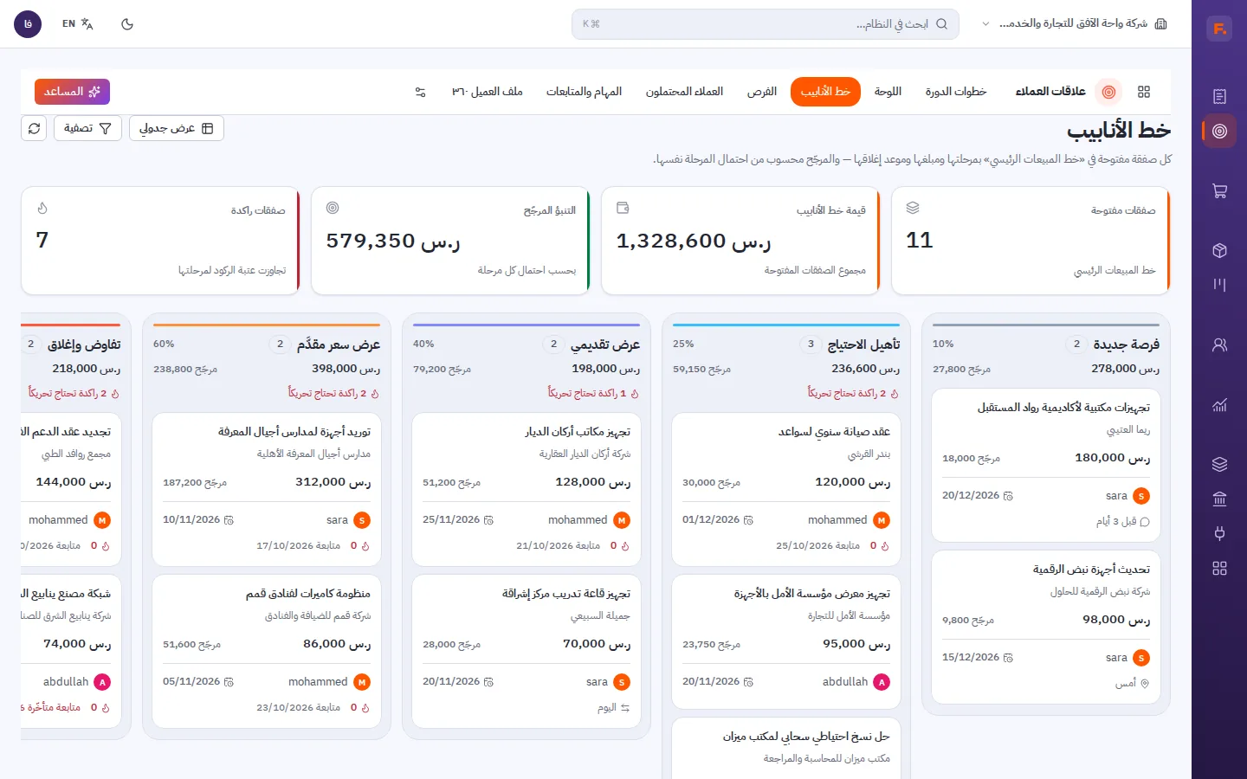Click the wallet icon on قيمة خط الأنابيب card
The width and height of the screenshot is (1247, 779).
623,208
